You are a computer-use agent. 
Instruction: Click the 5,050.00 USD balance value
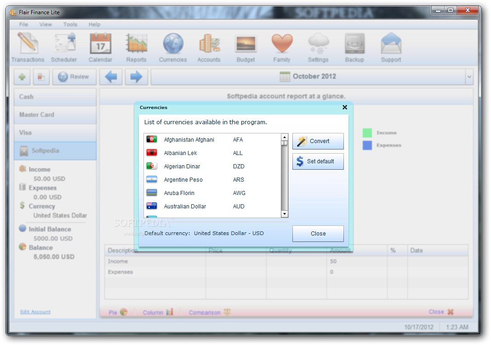point(54,257)
